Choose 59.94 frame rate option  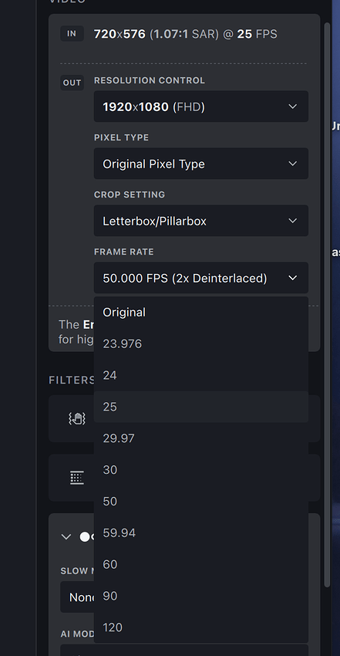pos(201,533)
